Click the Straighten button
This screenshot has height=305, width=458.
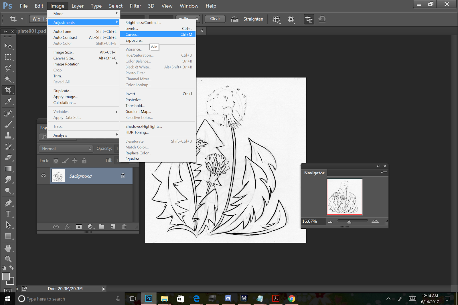point(253,19)
